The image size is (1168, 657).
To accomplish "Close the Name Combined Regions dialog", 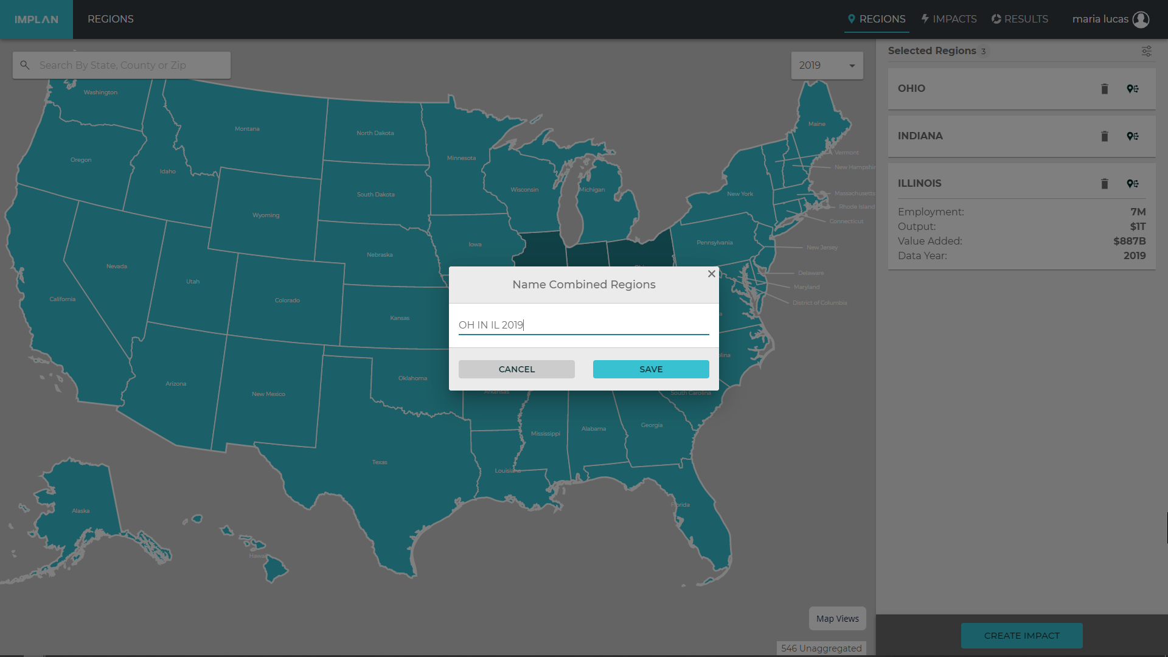I will (x=711, y=274).
